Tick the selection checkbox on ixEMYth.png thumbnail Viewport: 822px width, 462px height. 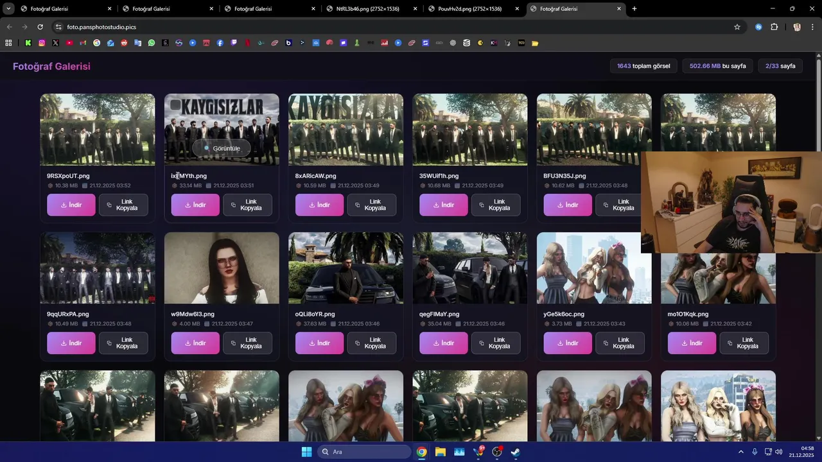point(175,105)
